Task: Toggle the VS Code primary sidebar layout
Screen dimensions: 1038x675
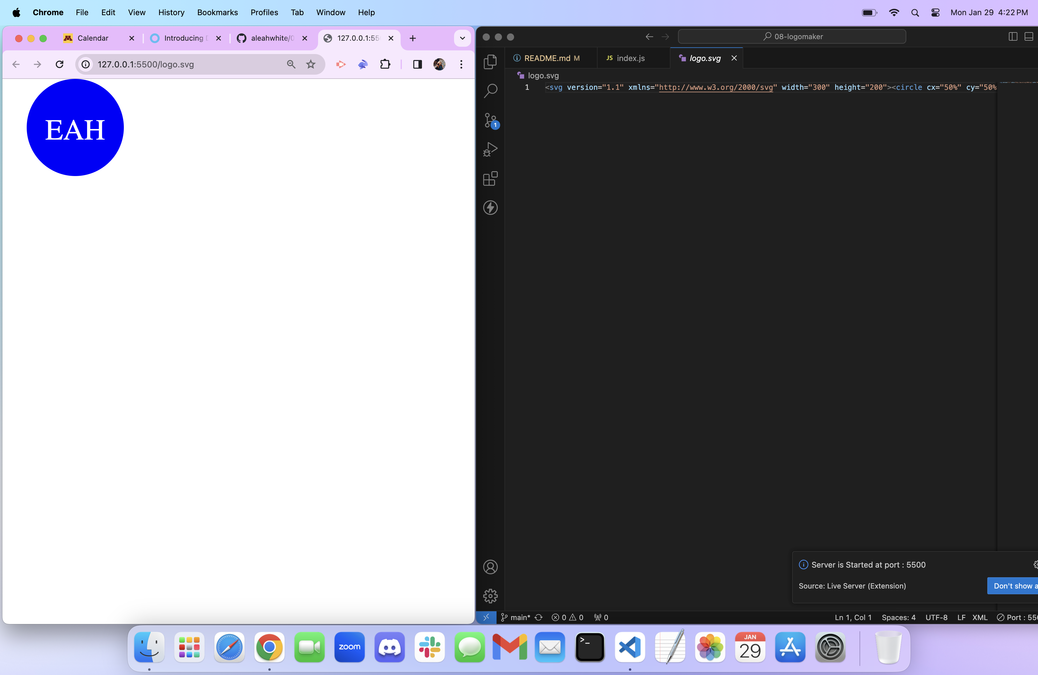Action: pyautogui.click(x=1013, y=37)
